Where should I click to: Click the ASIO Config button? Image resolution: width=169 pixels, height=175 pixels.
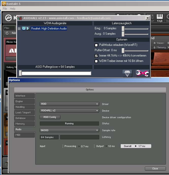coord(50,117)
